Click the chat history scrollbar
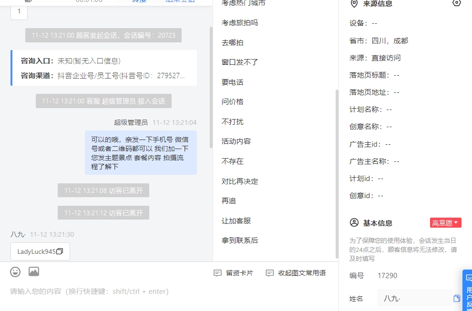Image resolution: width=472 pixels, height=311 pixels. [x=211, y=87]
